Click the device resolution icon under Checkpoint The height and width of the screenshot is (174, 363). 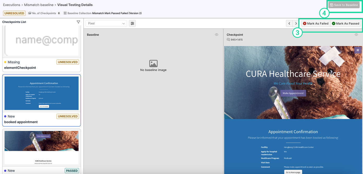tap(228, 40)
